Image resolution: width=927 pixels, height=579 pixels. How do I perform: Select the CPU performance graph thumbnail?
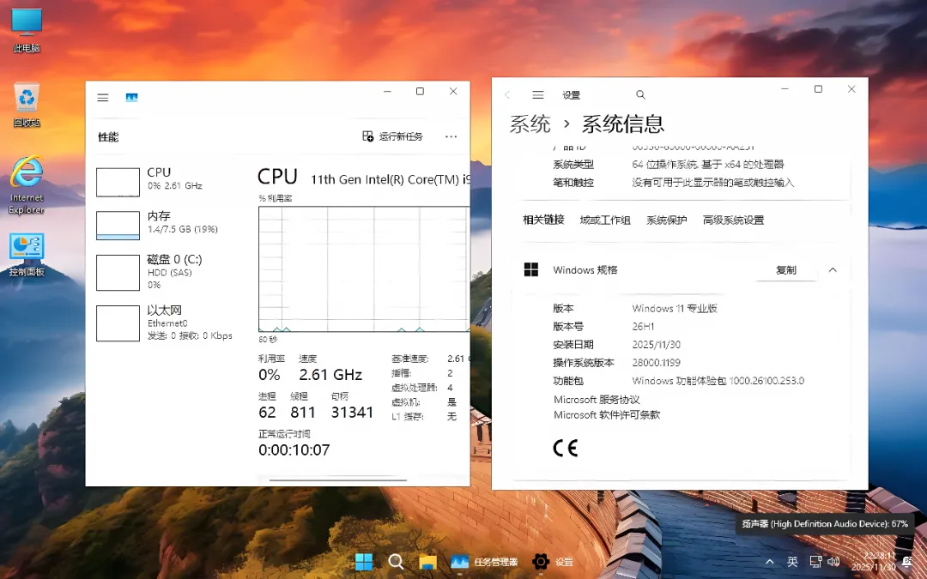tap(118, 182)
